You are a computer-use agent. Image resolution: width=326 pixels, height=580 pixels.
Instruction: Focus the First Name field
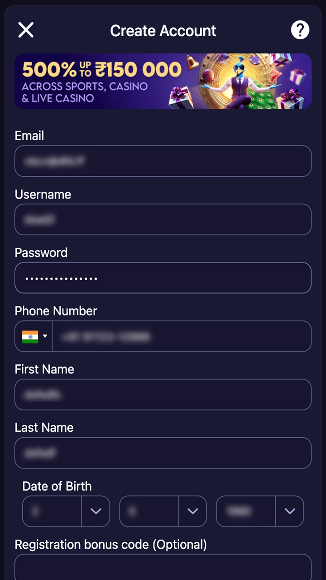point(163,395)
